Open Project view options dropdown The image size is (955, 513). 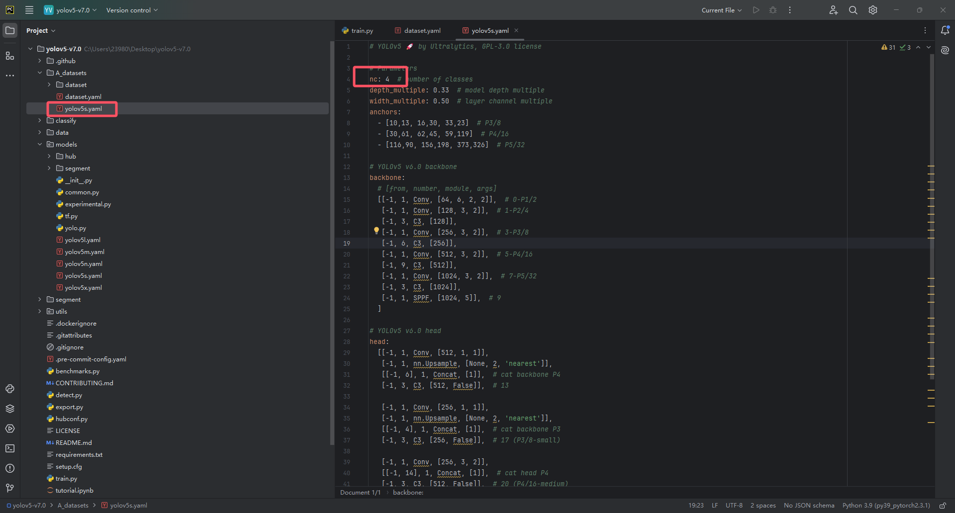coord(41,30)
